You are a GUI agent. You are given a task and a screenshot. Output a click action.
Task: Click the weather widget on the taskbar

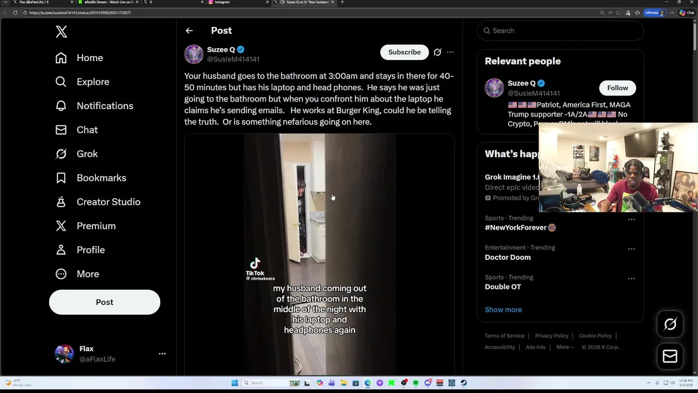click(x=19, y=383)
